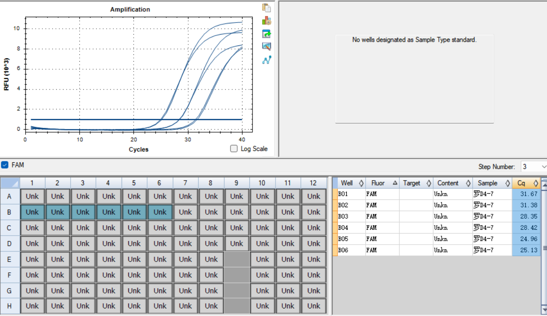Click the results table vertical scrollbar
The width and height of the screenshot is (547, 316).
click(544, 247)
